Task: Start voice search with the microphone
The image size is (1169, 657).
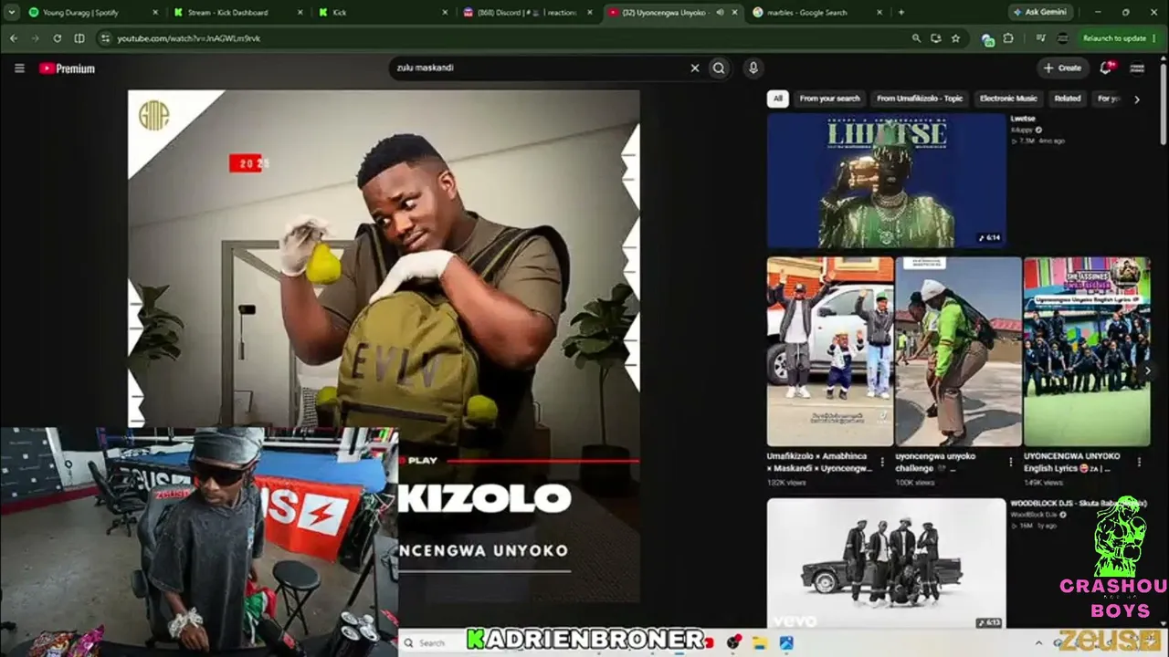Action: coord(753,68)
